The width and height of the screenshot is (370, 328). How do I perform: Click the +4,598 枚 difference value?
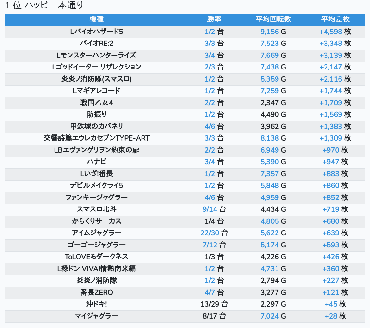(335, 32)
